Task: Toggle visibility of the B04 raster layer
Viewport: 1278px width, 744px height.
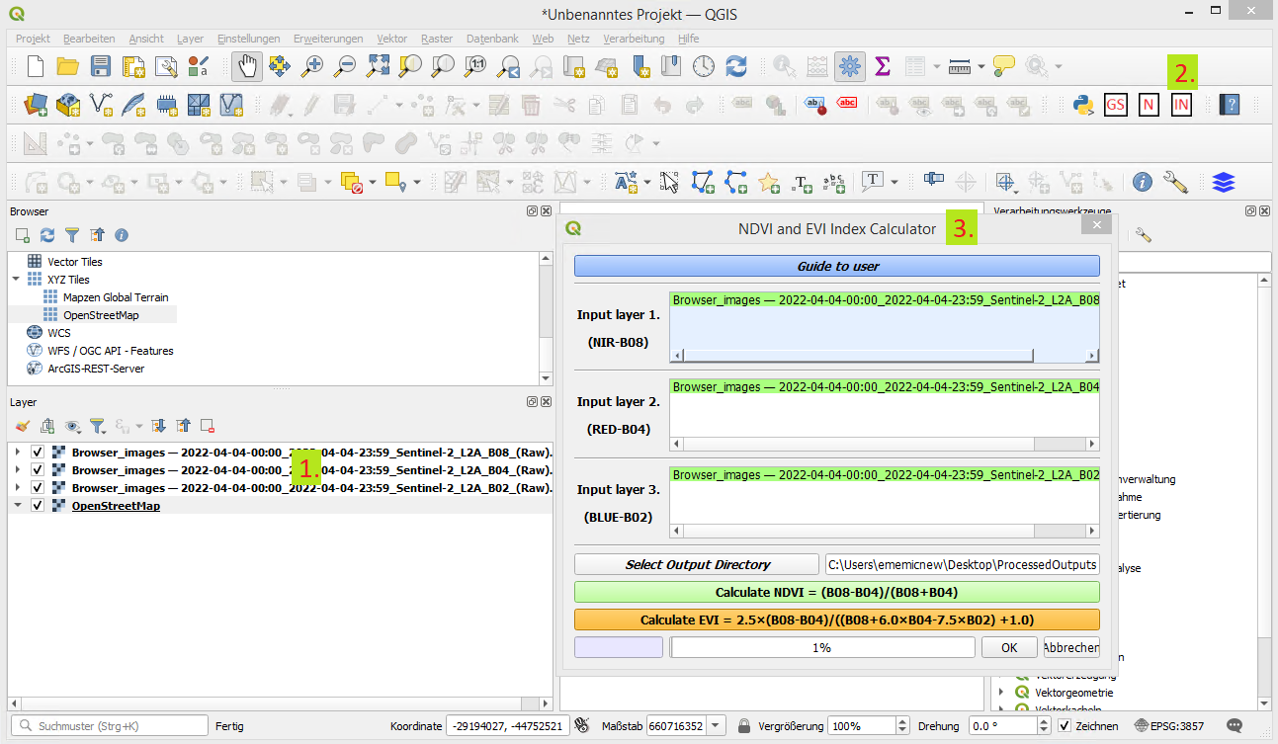Action: [x=38, y=469]
